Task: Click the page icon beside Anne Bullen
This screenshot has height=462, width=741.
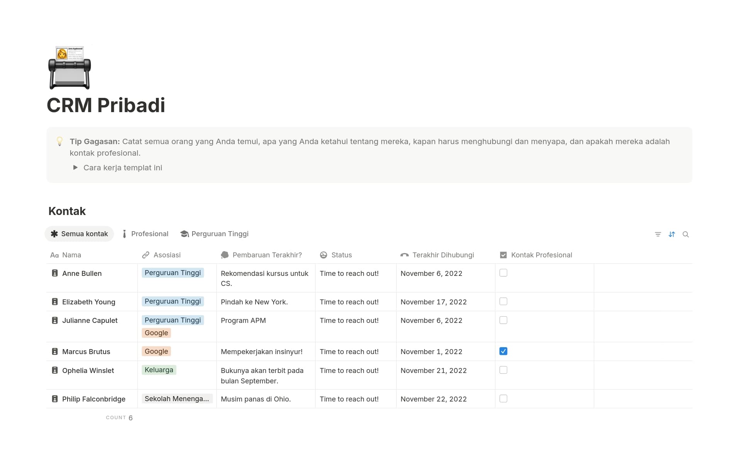Action: (55, 273)
